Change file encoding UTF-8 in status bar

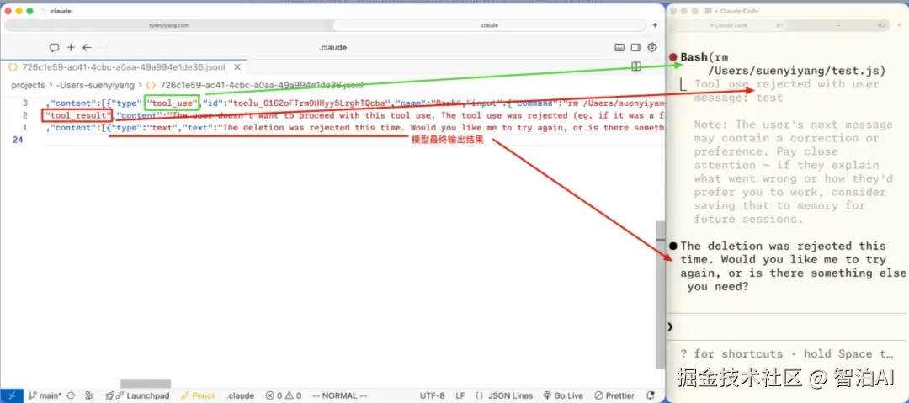433,395
